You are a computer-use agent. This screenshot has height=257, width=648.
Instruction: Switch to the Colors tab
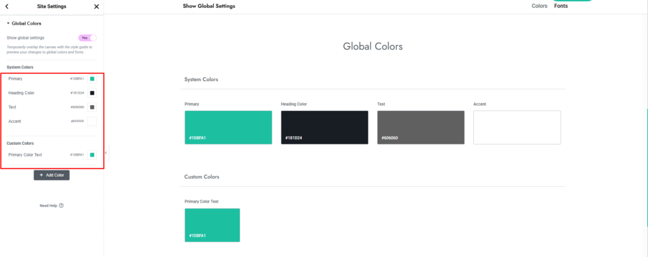click(x=539, y=6)
